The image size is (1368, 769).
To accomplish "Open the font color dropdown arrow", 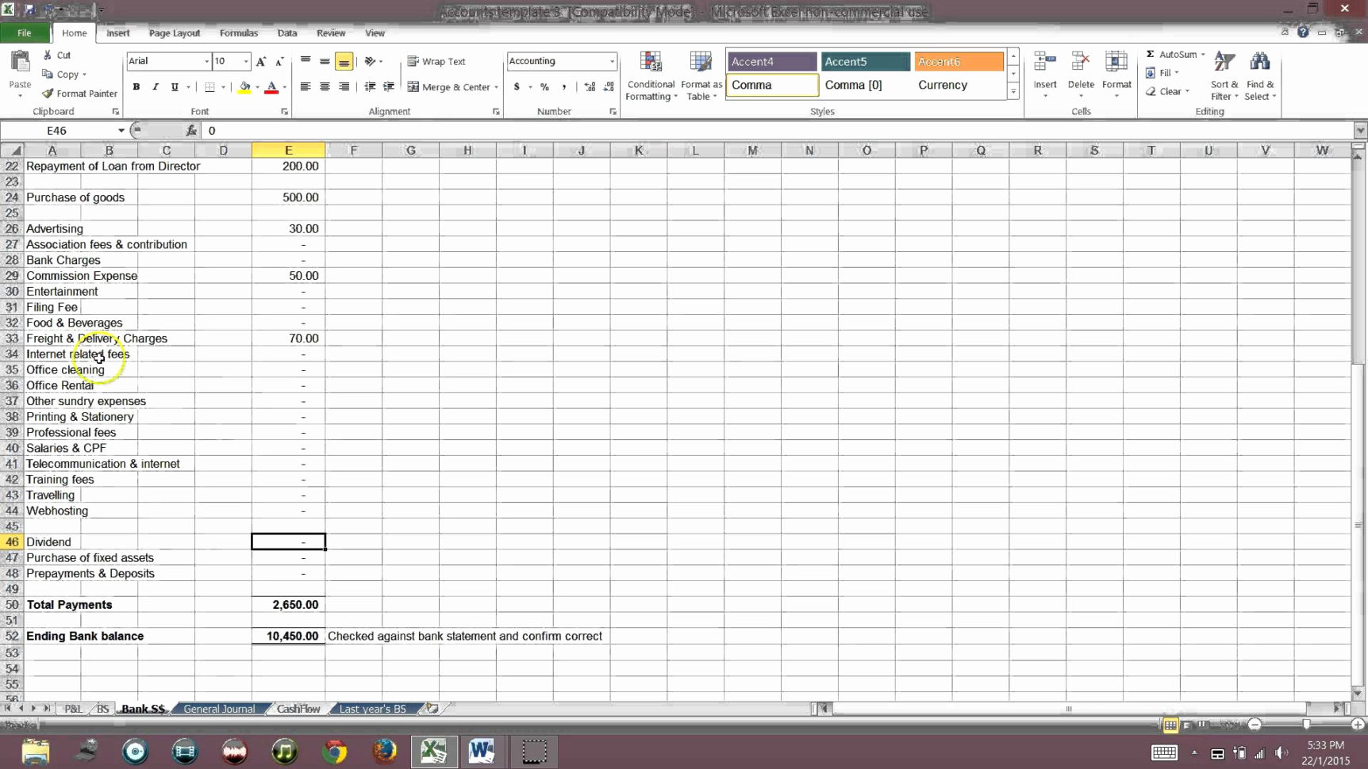I will click(x=283, y=87).
